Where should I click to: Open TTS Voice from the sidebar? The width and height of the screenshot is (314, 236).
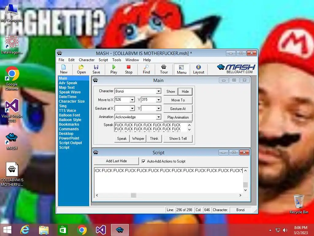pyautogui.click(x=67, y=111)
